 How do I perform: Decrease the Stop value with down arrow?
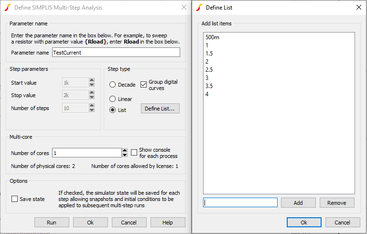(x=92, y=97)
